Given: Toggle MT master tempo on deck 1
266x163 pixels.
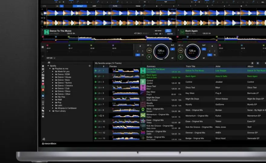Looking at the screenshot, I should coord(173,58).
